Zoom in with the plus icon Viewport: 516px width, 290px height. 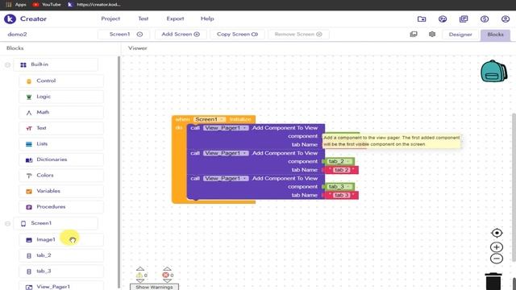coord(497,247)
